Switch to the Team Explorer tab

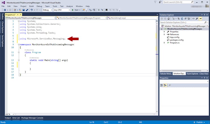[x=192, y=74]
